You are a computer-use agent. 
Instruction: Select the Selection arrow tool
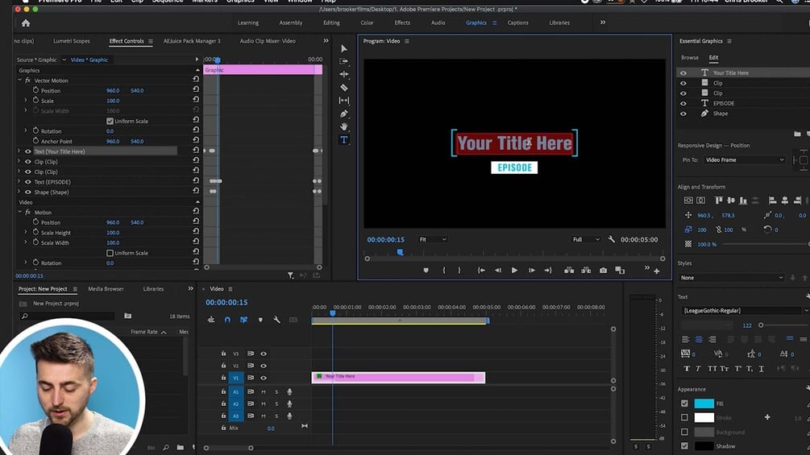[x=344, y=48]
